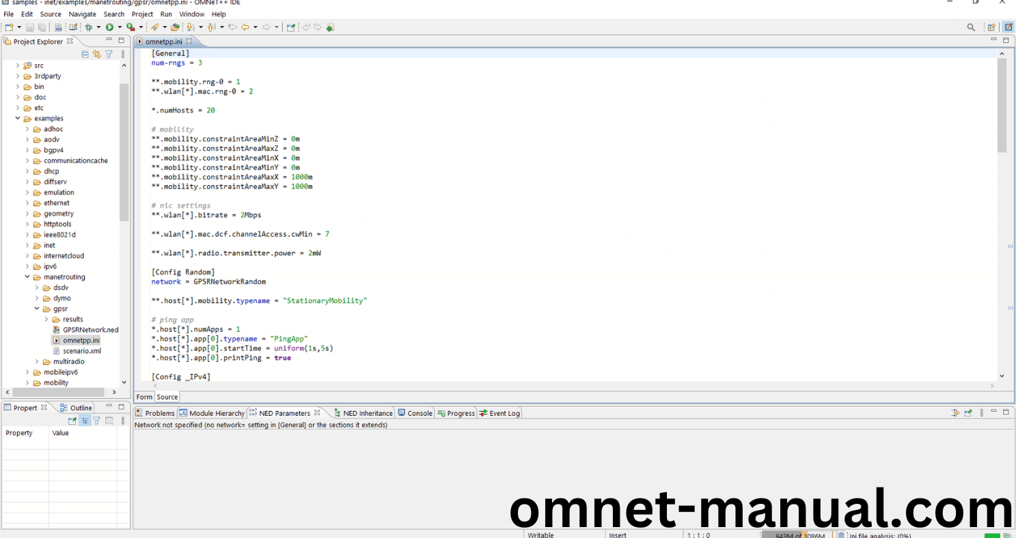Collapse the gpsr folder
This screenshot has width=1016, height=538.
[x=37, y=309]
